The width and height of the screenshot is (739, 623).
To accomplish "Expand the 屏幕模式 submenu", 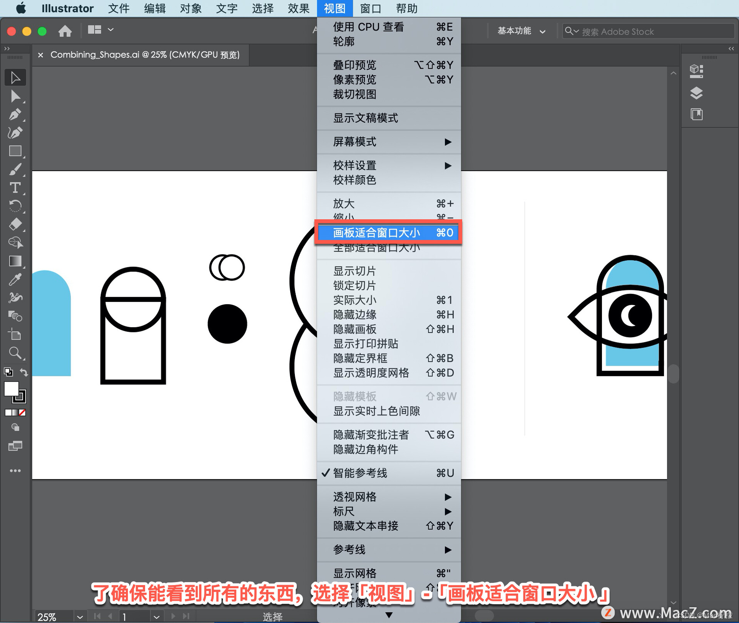I will click(x=389, y=142).
